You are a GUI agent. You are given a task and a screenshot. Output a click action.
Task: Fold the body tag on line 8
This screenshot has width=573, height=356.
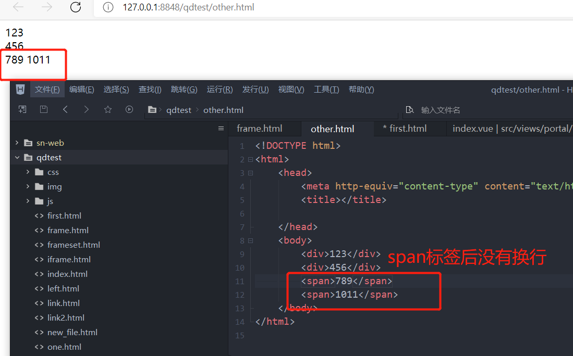click(x=250, y=241)
